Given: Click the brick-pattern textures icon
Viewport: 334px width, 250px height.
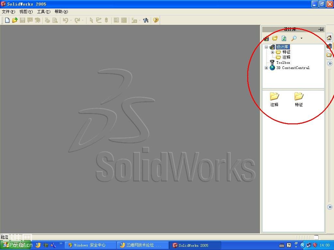Looking at the screenshot, I should tap(124, 20).
